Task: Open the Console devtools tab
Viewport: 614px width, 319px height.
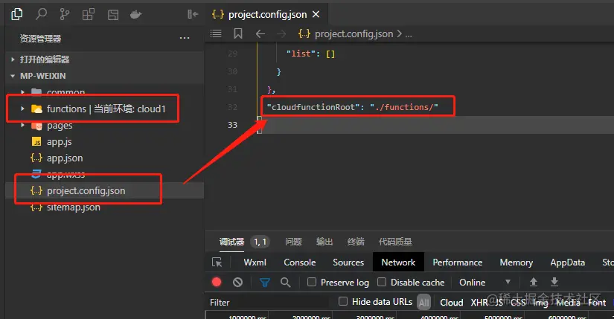Action: point(300,262)
